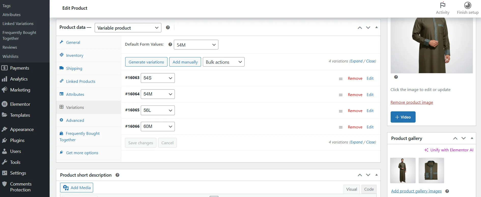Viewport: 481px width, 197px height.
Task: Open Analytics in the admin sidebar
Action: [19, 79]
